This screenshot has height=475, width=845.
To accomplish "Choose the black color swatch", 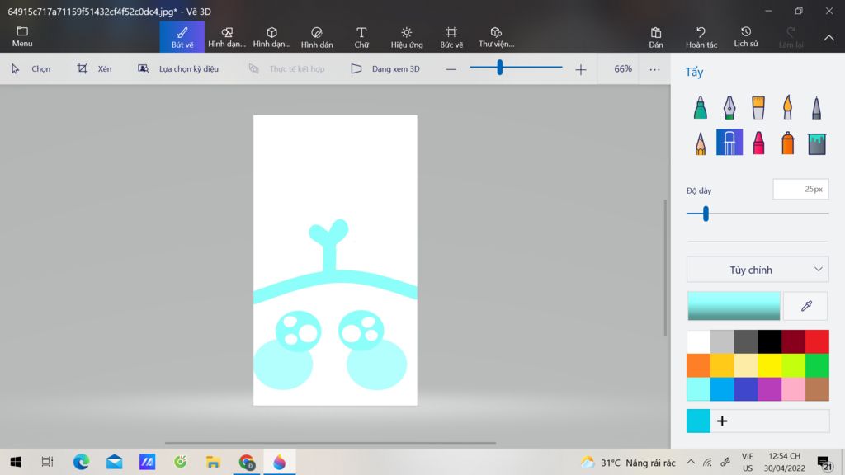I will (770, 341).
